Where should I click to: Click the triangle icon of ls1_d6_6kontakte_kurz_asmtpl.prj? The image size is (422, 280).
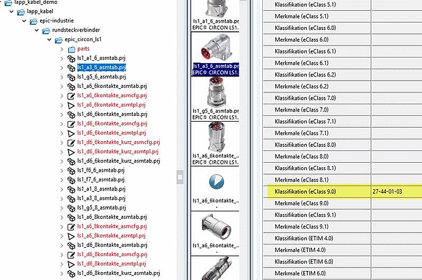pyautogui.click(x=71, y=152)
